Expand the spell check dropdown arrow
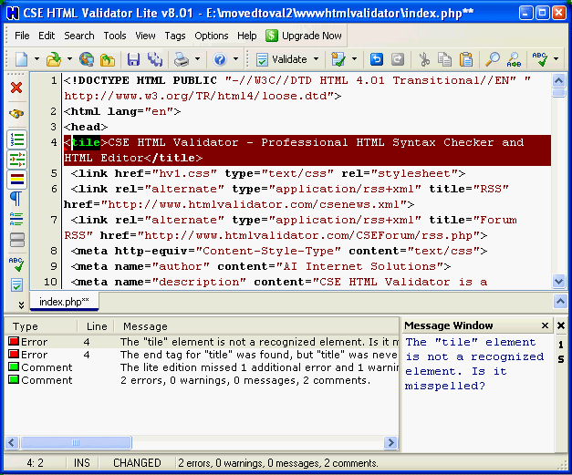This screenshot has width=572, height=475. (x=556, y=58)
